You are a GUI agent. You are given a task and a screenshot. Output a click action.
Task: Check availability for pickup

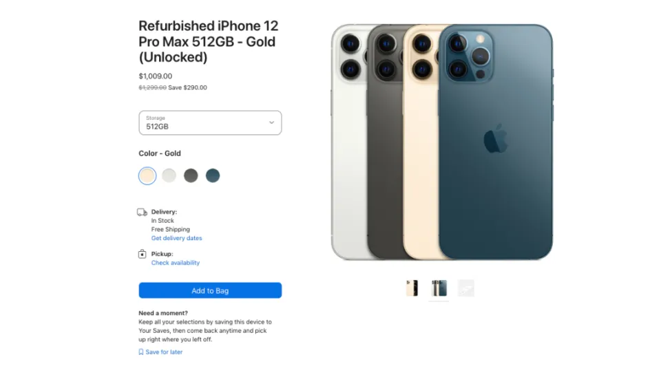click(176, 263)
